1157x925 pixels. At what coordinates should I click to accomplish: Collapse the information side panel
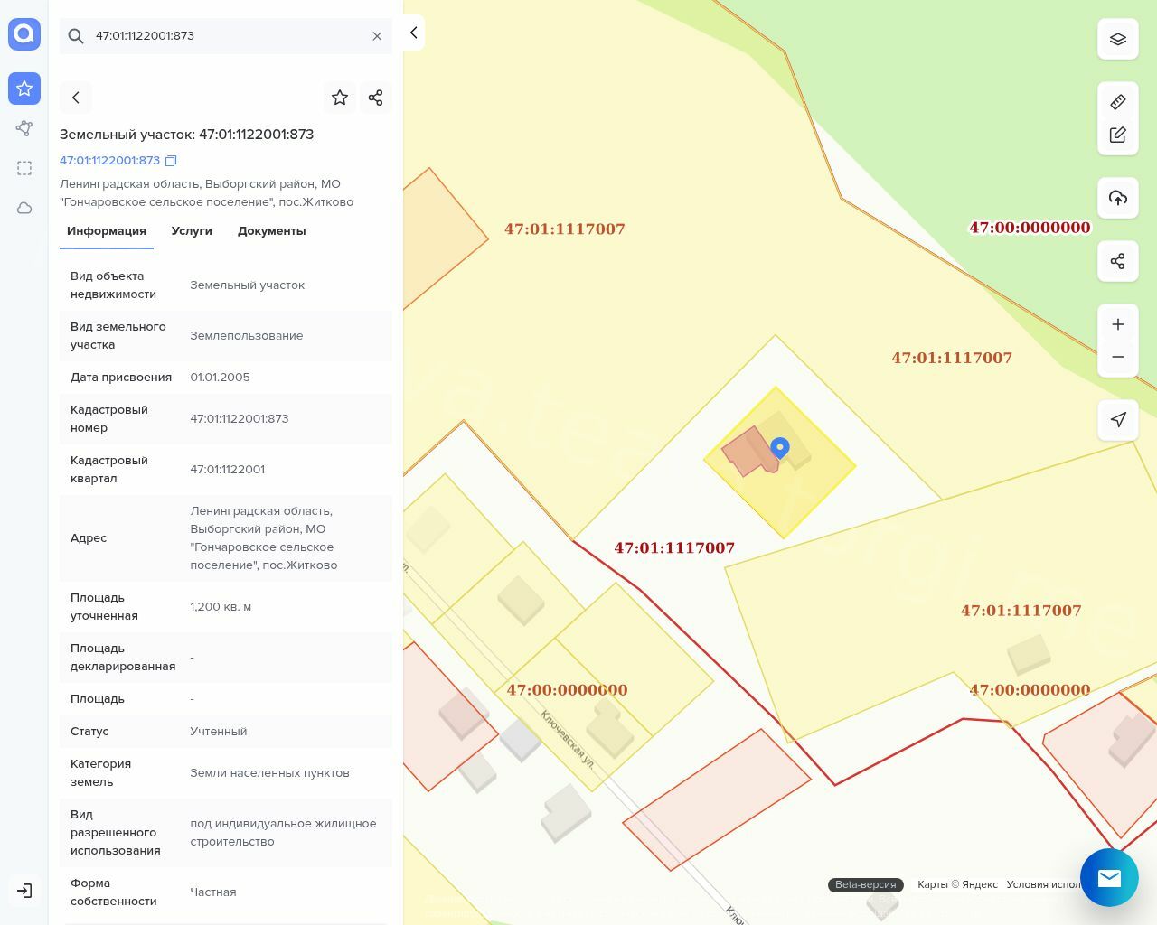pyautogui.click(x=413, y=33)
